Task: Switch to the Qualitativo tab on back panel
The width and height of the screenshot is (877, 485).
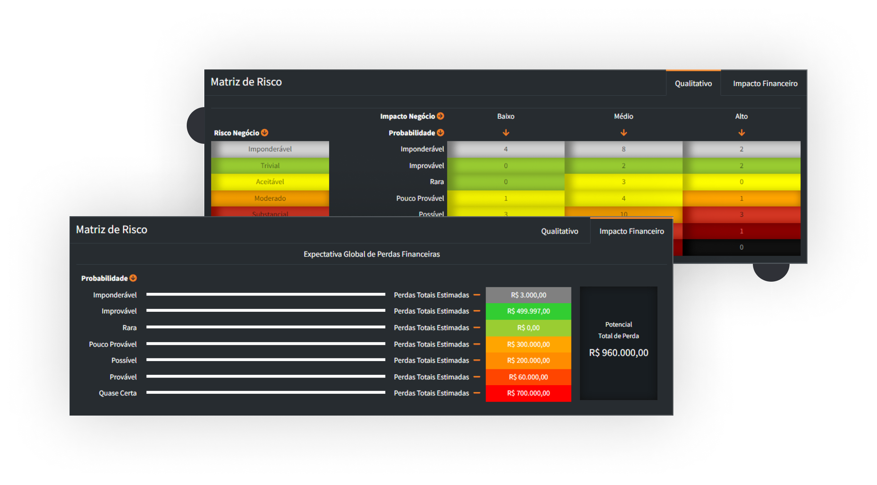Action: (x=694, y=83)
